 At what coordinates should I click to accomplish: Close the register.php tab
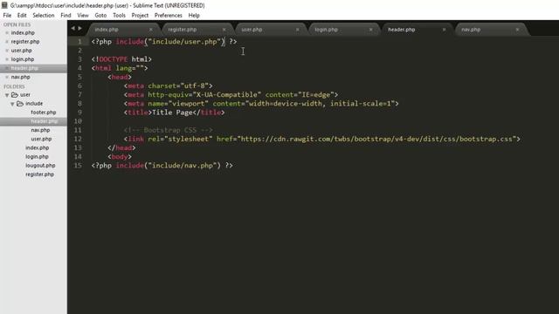[224, 30]
